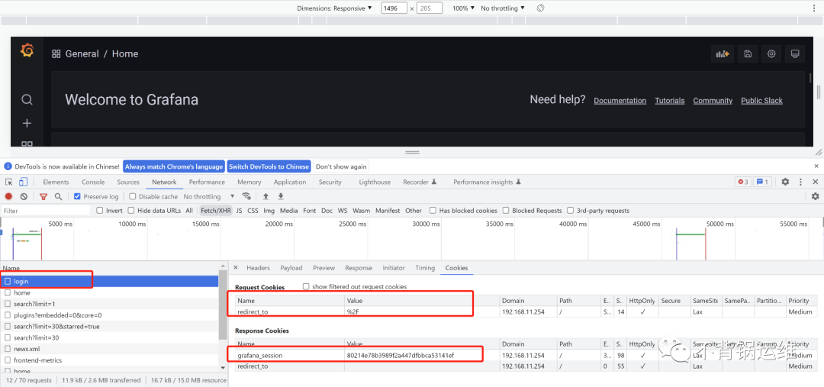The height and width of the screenshot is (387, 824).
Task: Check Has blocked cookies checkbox
Action: (433, 211)
